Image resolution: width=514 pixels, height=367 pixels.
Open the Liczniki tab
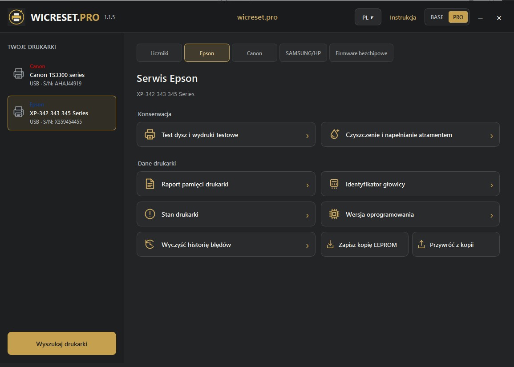pyautogui.click(x=159, y=53)
